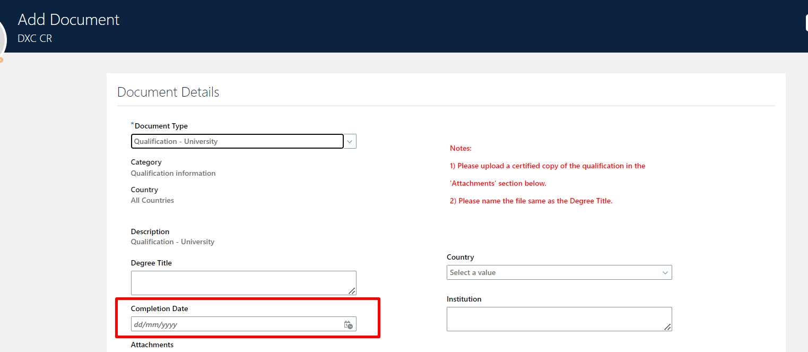The height and width of the screenshot is (352, 808).
Task: Select the 'Document Details' section heading
Action: [168, 92]
